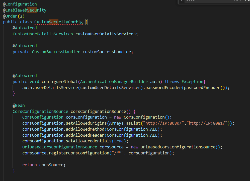Click the registerCorsConfiguration method call
The width and height of the screenshot is (250, 181).
pyautogui.click(x=79, y=153)
